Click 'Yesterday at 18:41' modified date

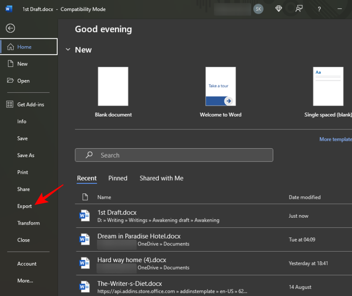tap(308, 263)
